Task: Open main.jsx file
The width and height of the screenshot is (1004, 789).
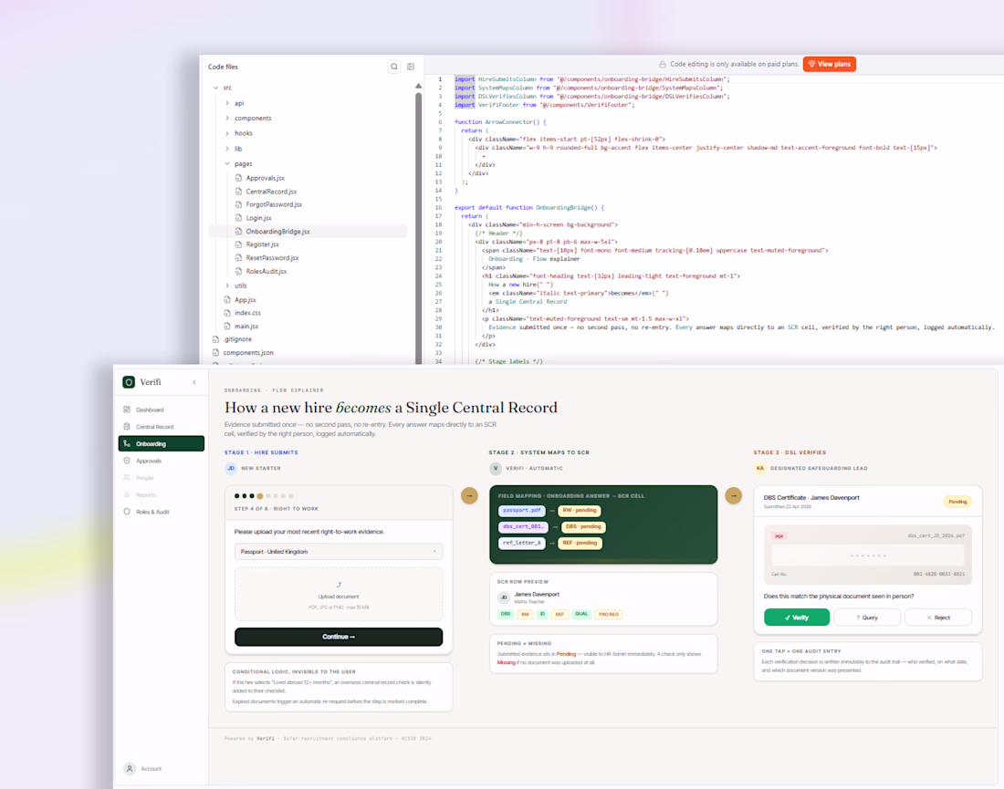Action: pyautogui.click(x=246, y=327)
